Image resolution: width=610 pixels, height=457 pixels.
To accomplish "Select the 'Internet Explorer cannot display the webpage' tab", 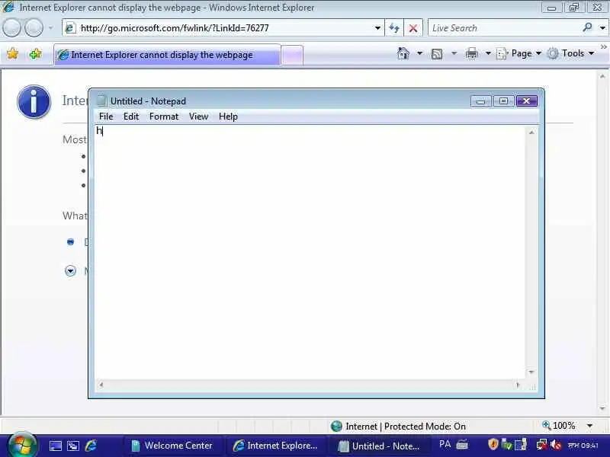I will coord(167,55).
